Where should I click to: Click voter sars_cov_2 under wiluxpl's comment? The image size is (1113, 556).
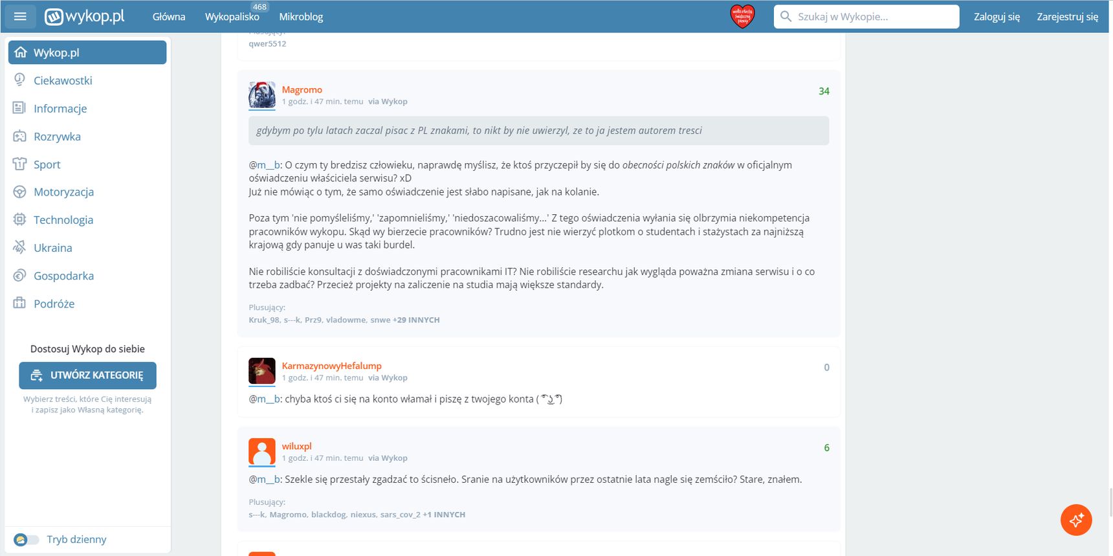(x=400, y=515)
